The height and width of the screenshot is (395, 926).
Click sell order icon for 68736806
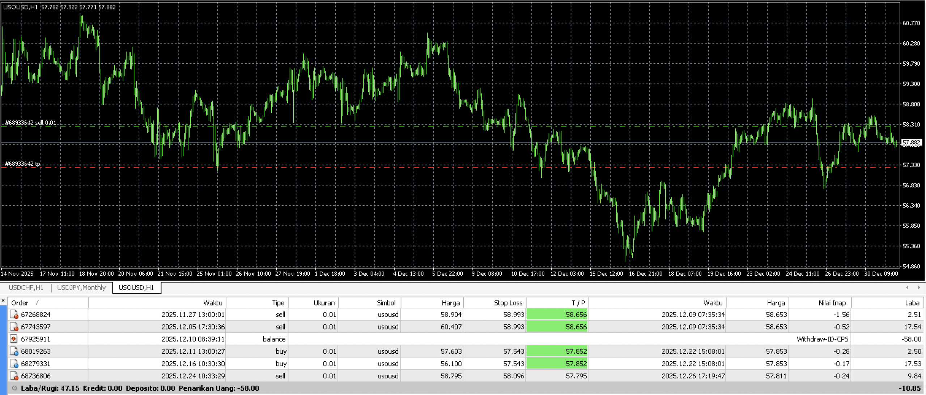(x=14, y=376)
